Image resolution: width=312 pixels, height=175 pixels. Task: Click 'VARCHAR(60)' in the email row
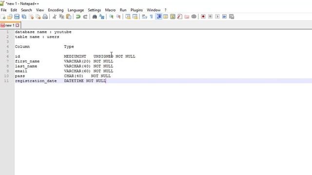pos(77,71)
